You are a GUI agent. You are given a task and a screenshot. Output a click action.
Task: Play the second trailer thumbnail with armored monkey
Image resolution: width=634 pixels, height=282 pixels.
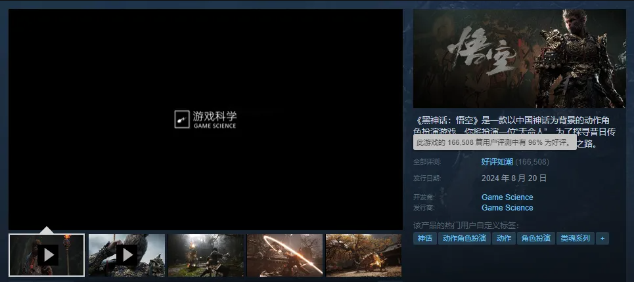(x=127, y=255)
